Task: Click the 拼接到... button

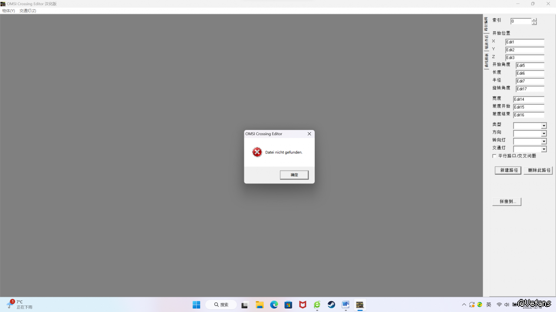Action: [x=507, y=201]
